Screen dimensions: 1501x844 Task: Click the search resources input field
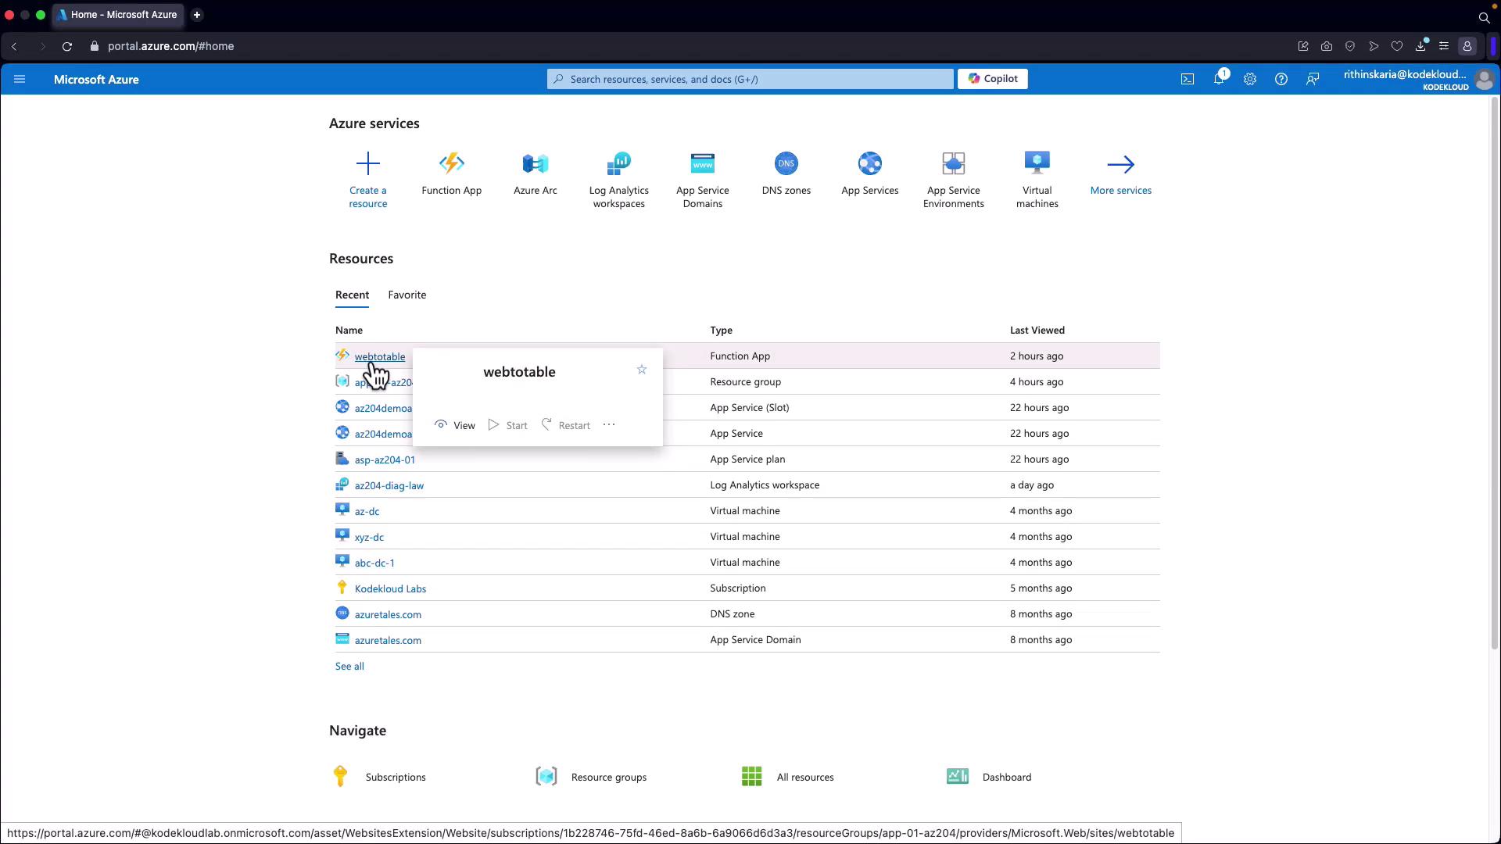(750, 79)
